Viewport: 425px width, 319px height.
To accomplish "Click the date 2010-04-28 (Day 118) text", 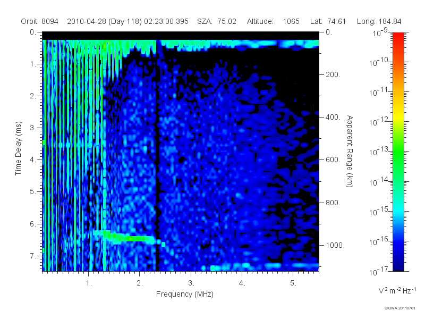I will 104,21.
